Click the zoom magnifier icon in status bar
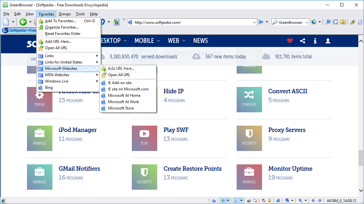Image resolution: width=364 pixels, height=204 pixels. point(300,201)
